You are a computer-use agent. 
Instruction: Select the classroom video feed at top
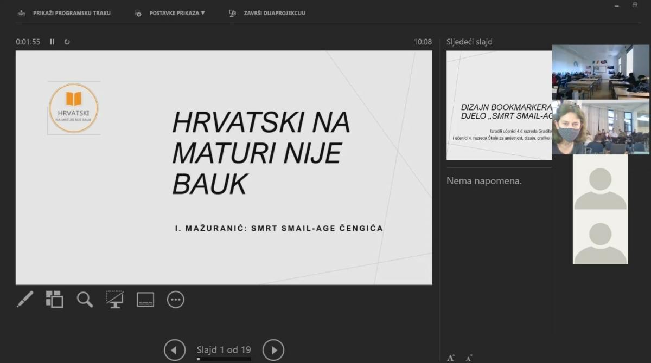[x=600, y=72]
